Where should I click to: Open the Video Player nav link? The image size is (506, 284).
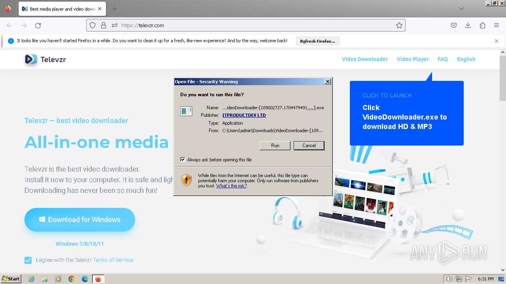pyautogui.click(x=413, y=59)
